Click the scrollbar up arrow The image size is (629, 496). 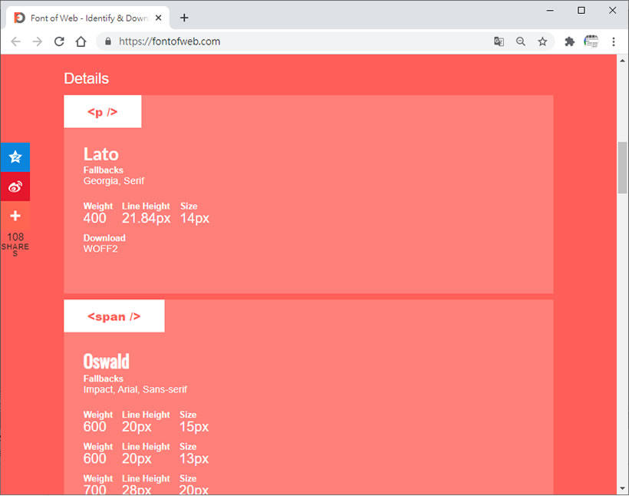coord(622,61)
